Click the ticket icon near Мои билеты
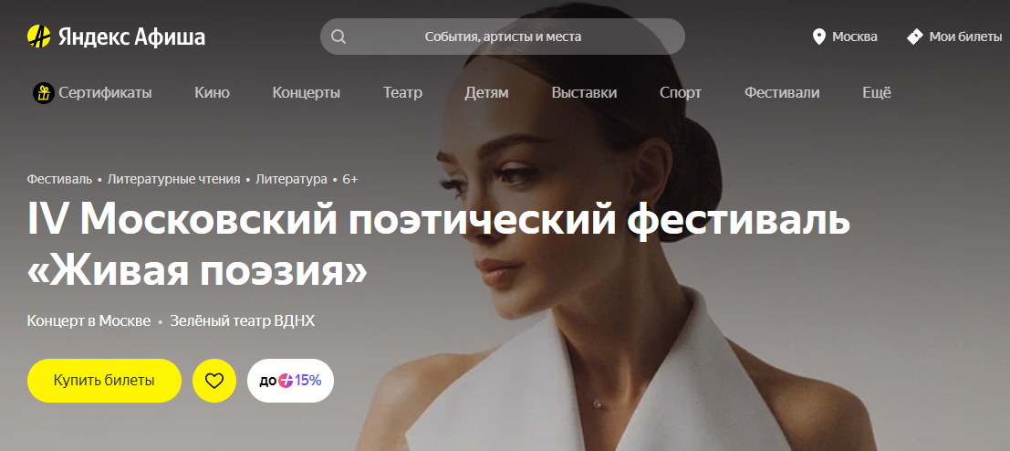The height and width of the screenshot is (451, 1010). tap(915, 37)
